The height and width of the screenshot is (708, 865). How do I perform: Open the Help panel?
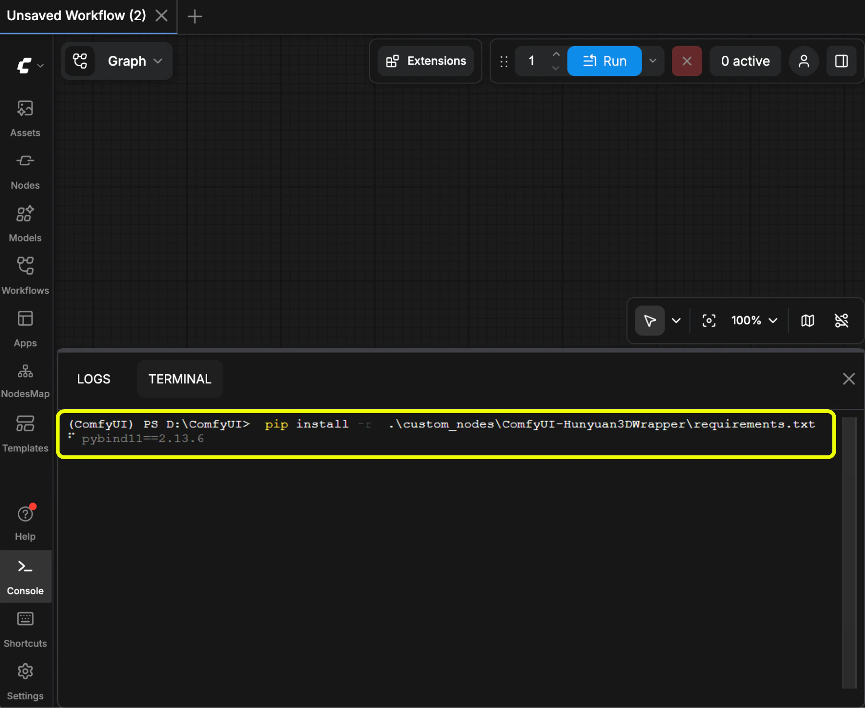point(25,521)
